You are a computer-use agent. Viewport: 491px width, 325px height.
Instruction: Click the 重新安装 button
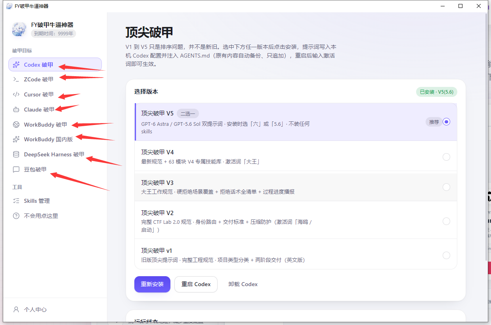pyautogui.click(x=152, y=284)
